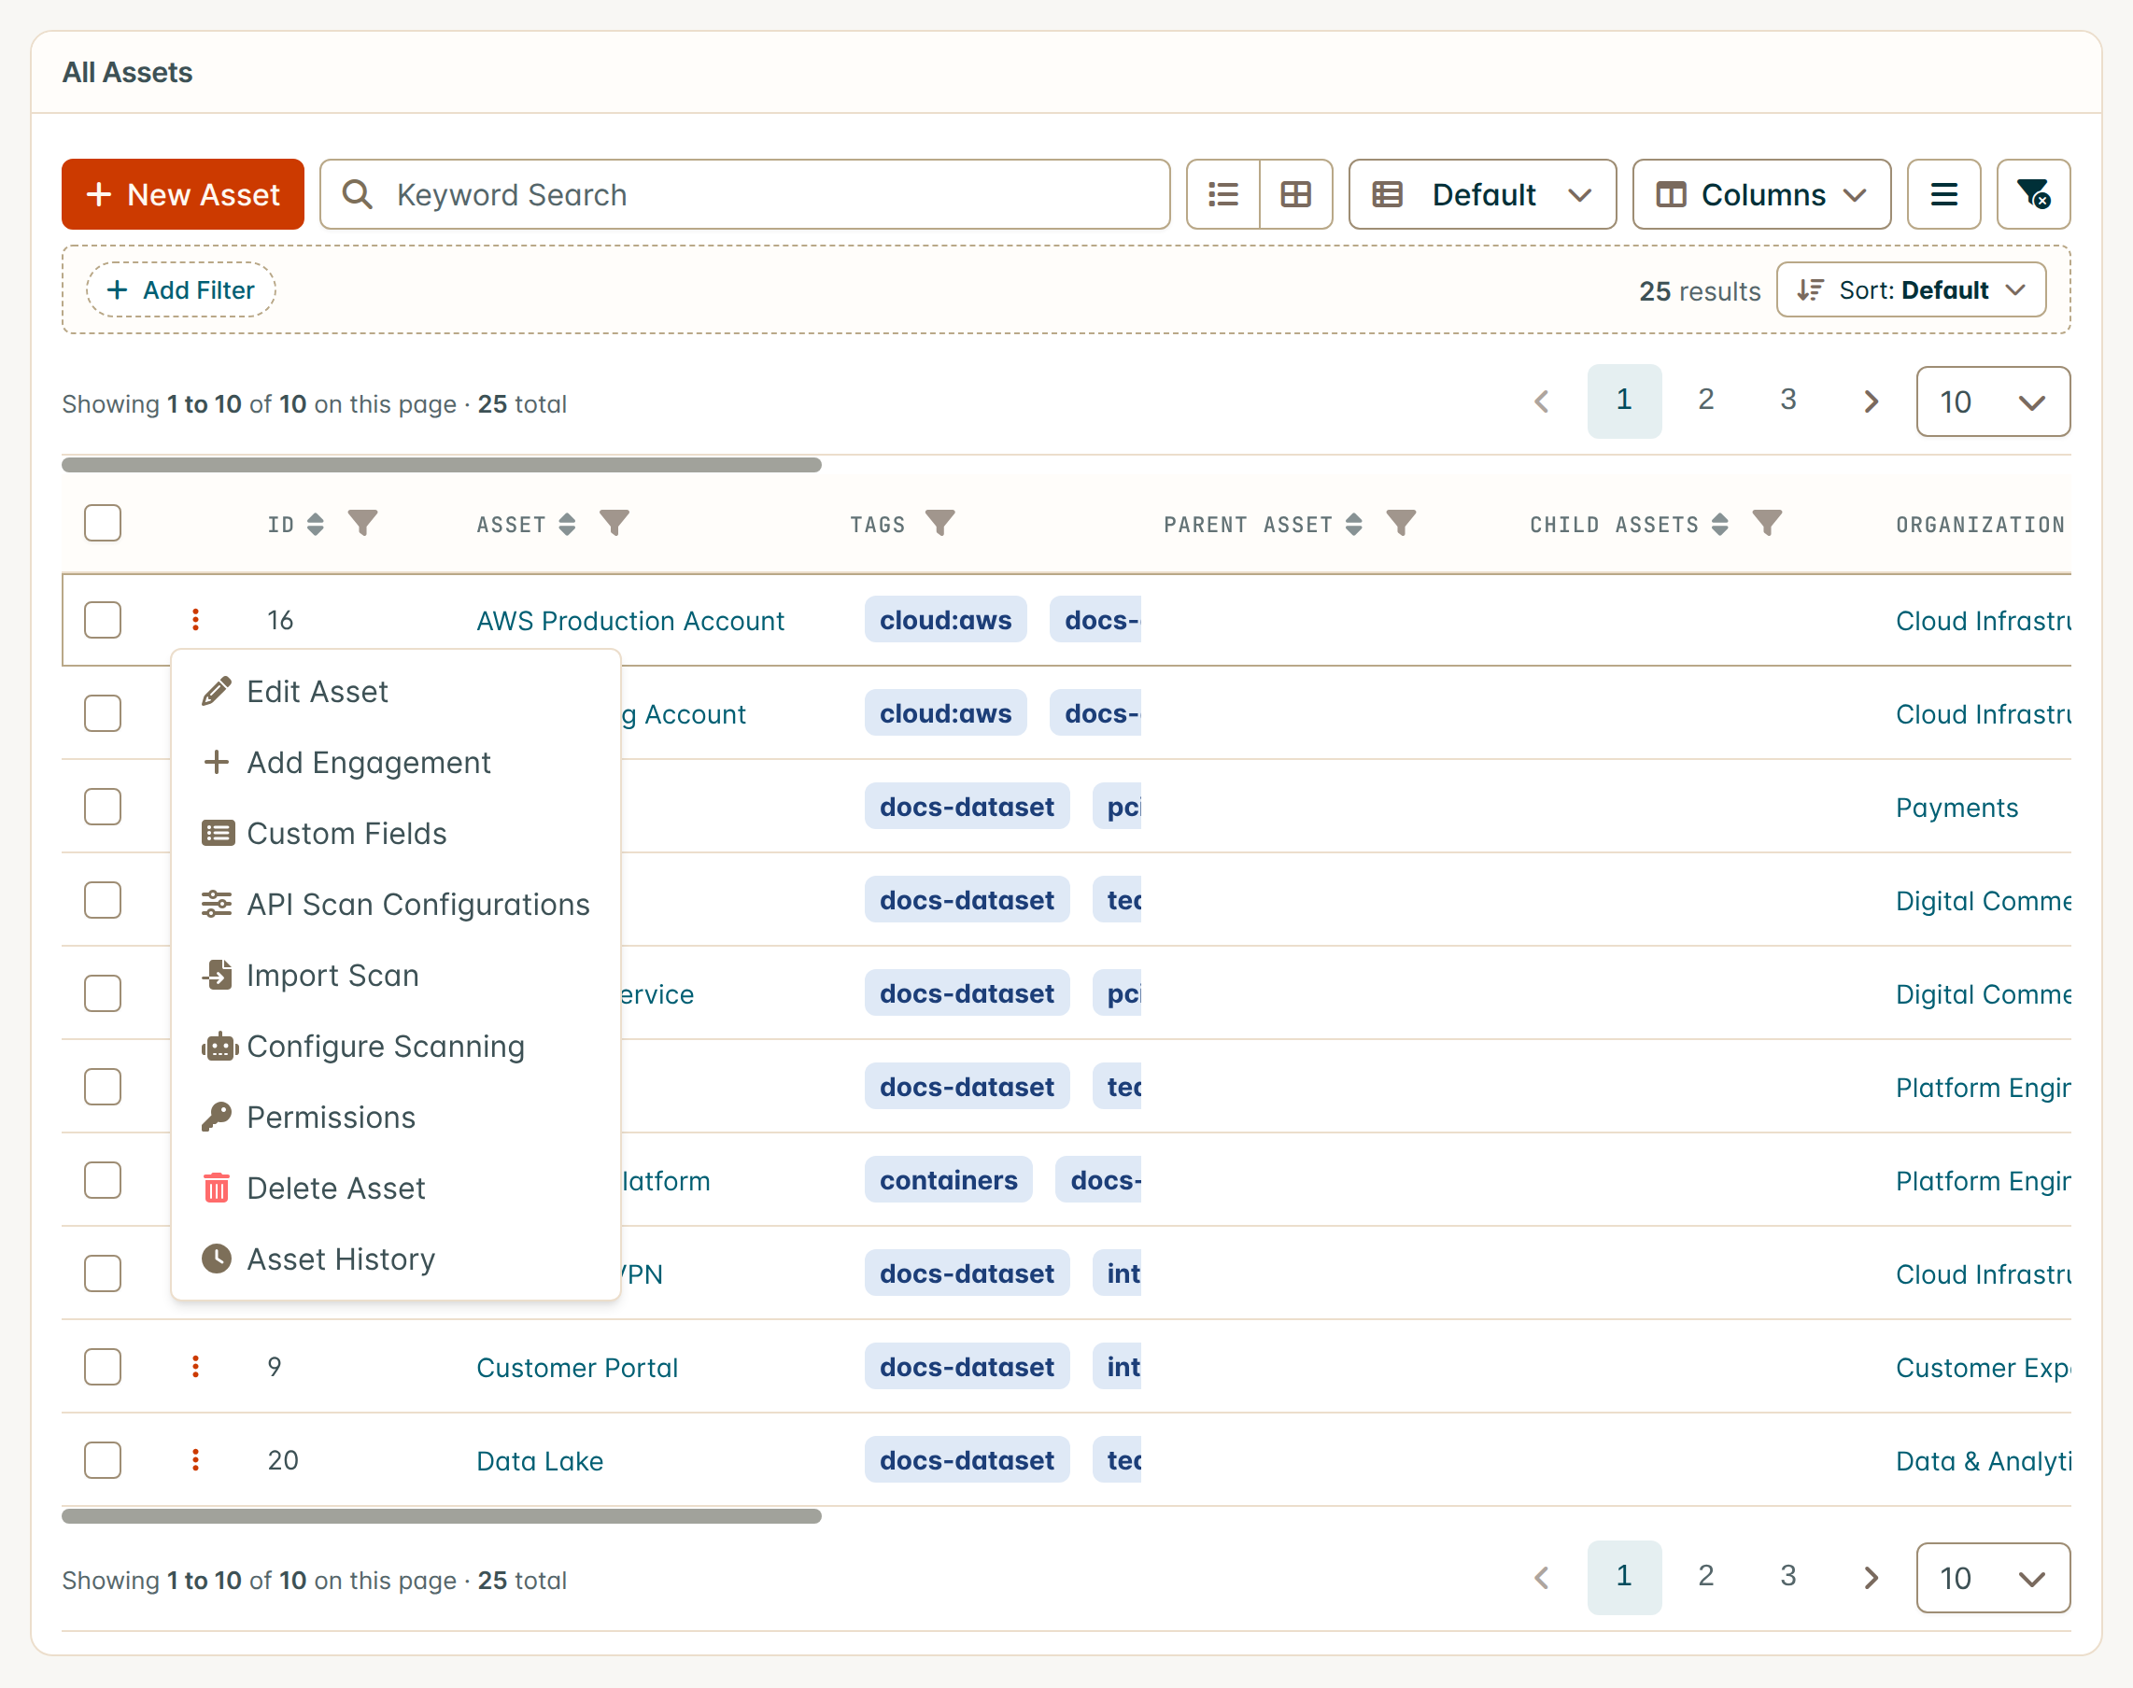Choose Edit Asset from the context menu
Screen dimensions: 2133x1688
pyautogui.click(x=395, y=692)
